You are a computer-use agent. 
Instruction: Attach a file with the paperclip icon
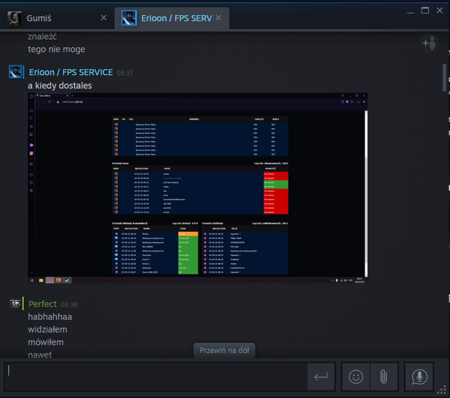pyautogui.click(x=383, y=377)
